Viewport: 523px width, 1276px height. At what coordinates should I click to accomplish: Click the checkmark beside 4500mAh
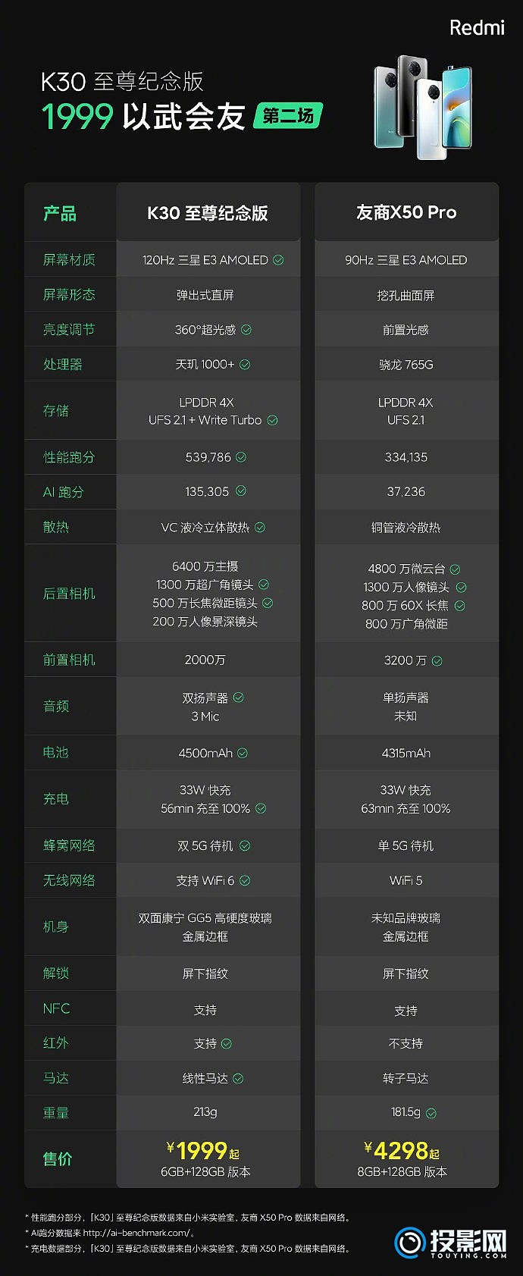[243, 754]
